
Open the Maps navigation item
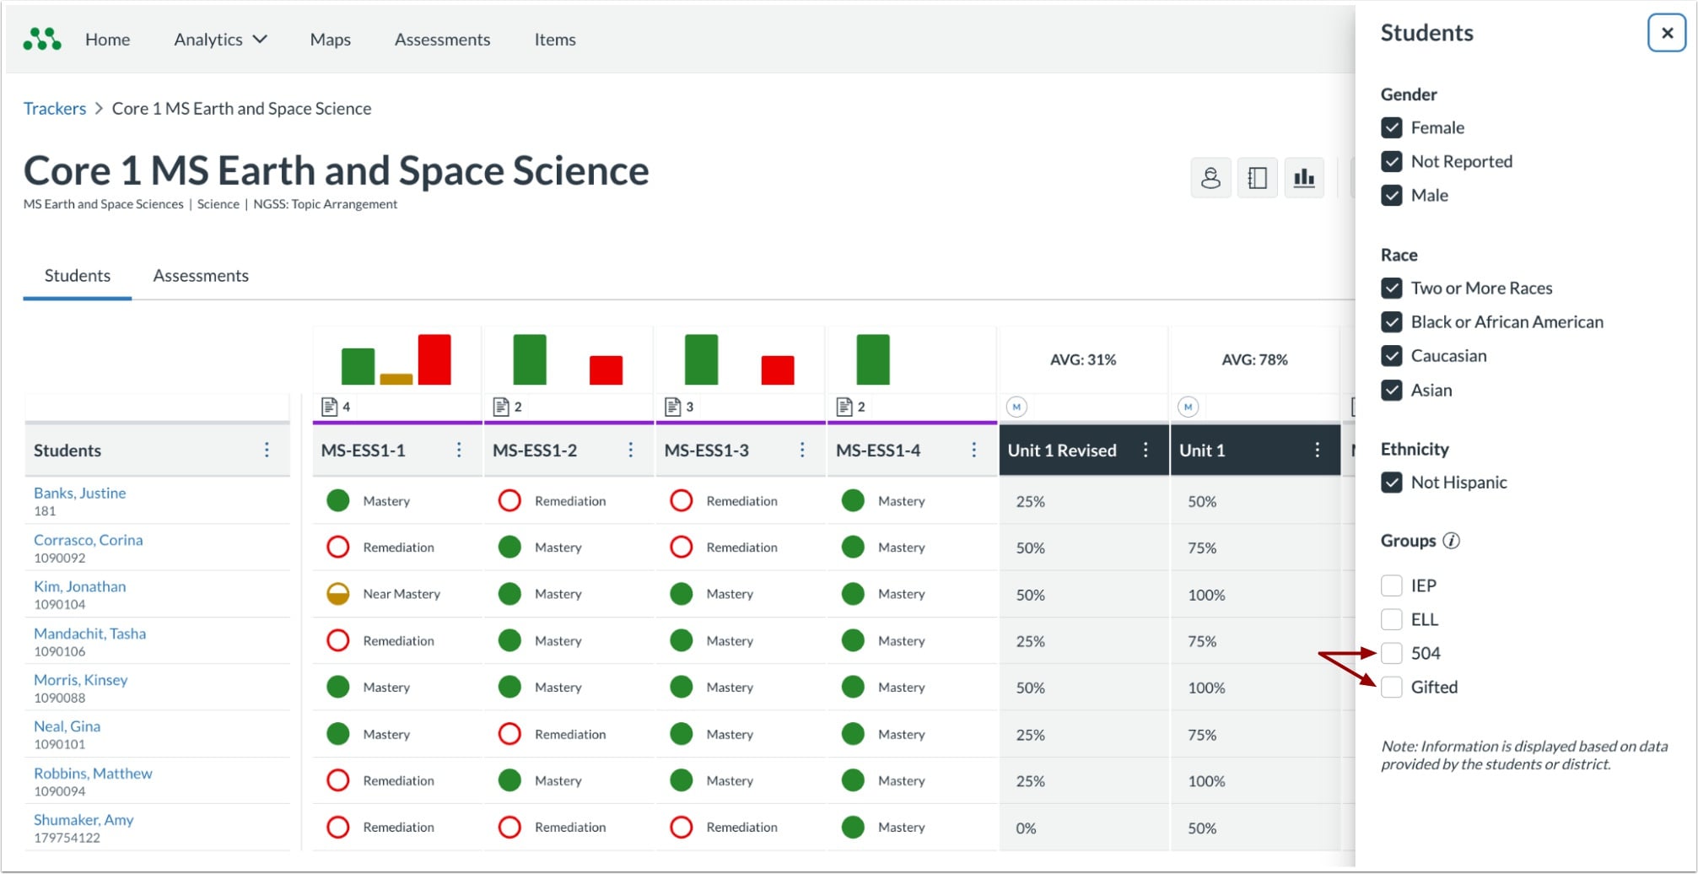click(330, 40)
